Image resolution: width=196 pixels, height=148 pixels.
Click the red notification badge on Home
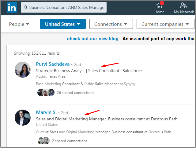pos(162,3)
